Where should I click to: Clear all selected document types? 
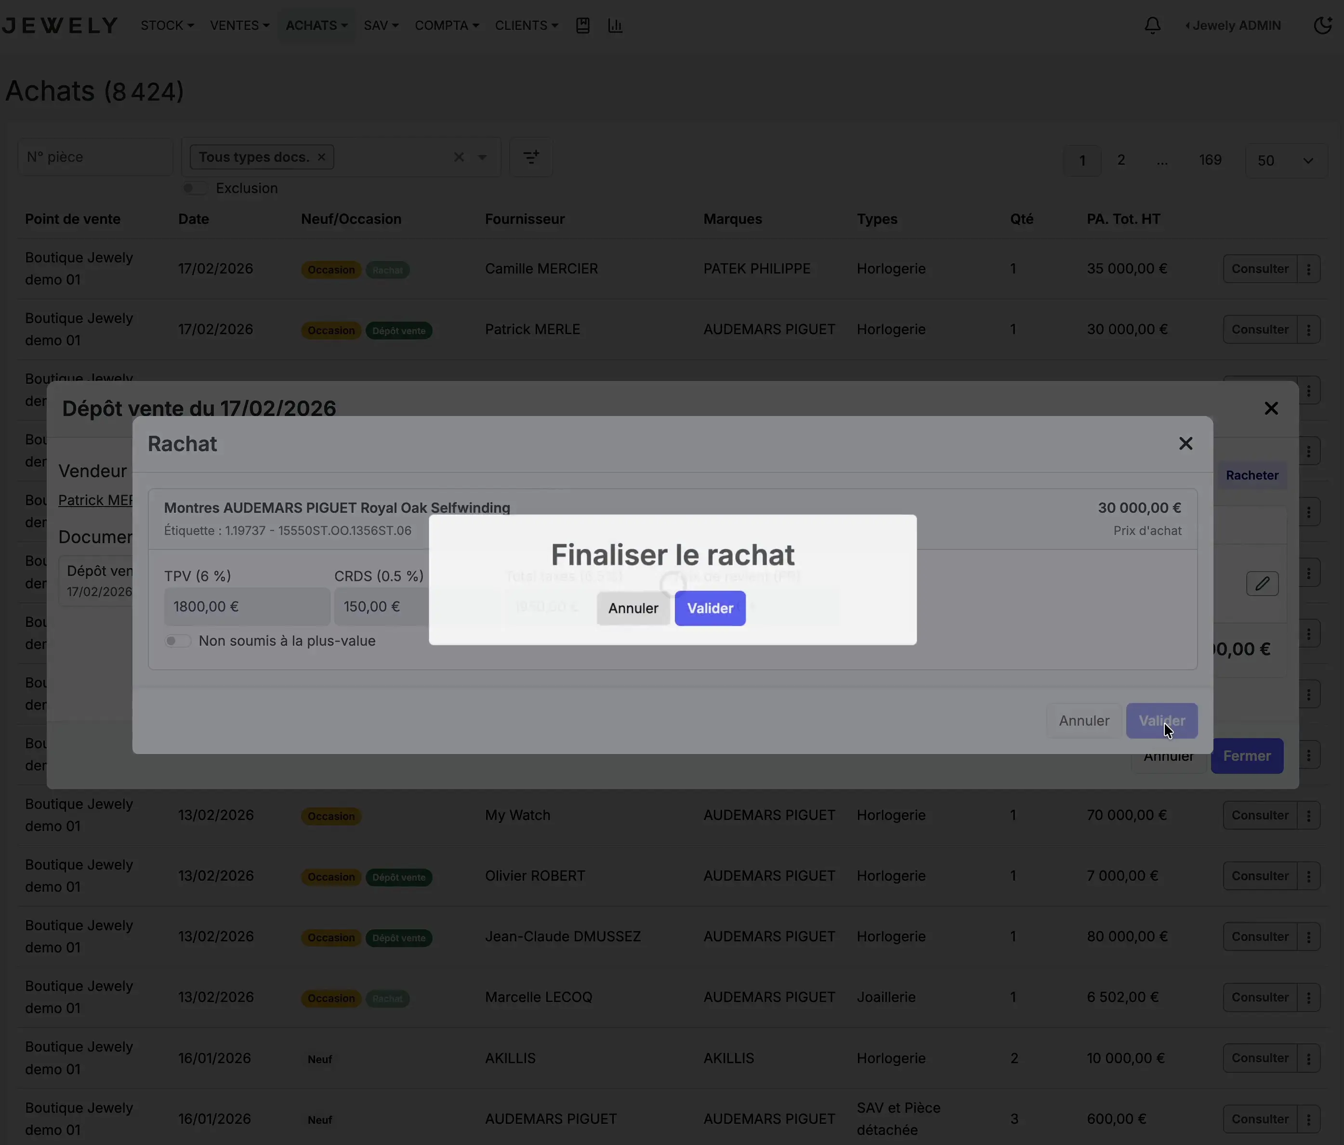[x=459, y=157]
